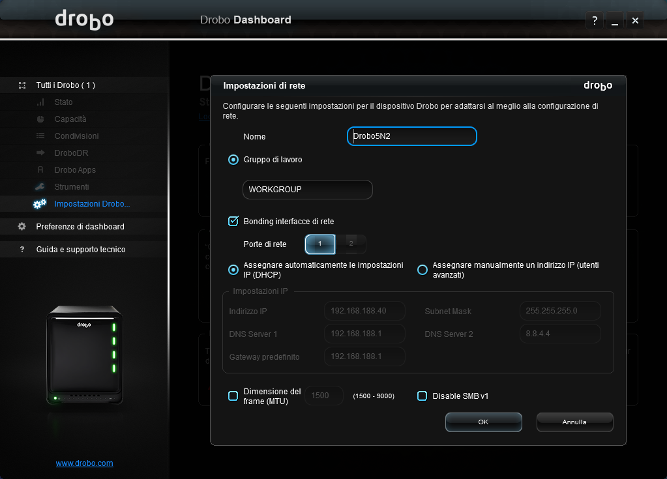667x479 pixels.
Task: Switch to network port 2 tab
Action: 351,244
